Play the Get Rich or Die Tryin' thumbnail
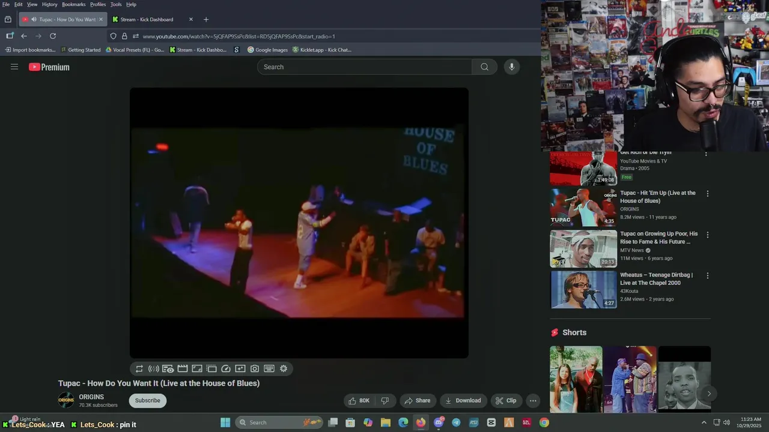Screen dimensions: 769x432 click(x=583, y=168)
